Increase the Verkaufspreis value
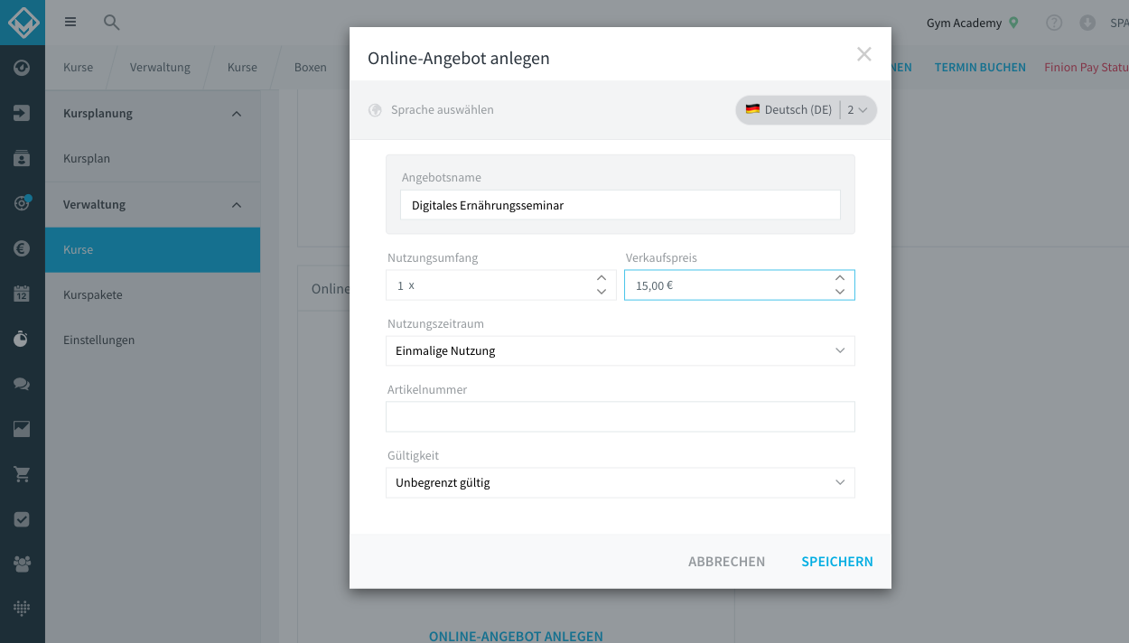 pos(840,278)
